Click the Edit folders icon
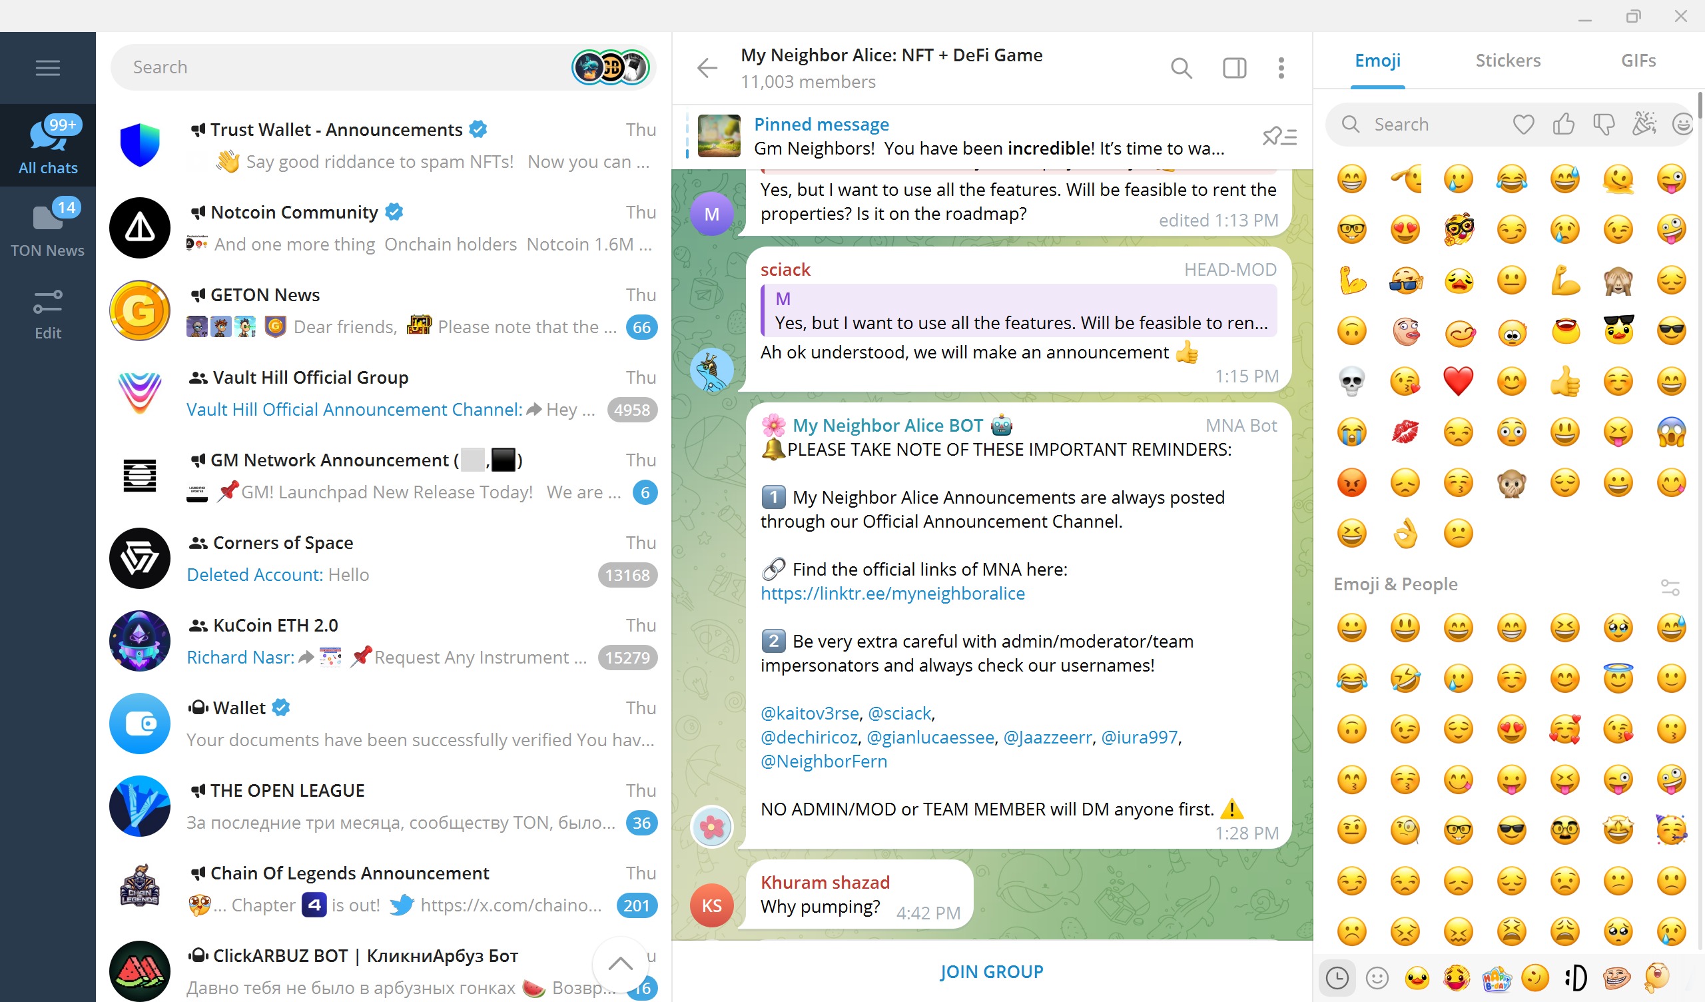 point(47,311)
